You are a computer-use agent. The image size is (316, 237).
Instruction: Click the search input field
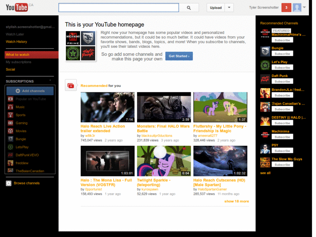[x=119, y=8]
